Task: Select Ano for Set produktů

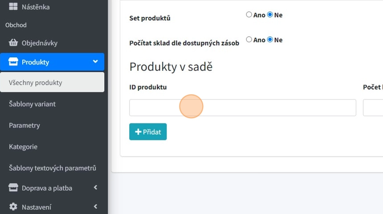Action: tap(249, 15)
